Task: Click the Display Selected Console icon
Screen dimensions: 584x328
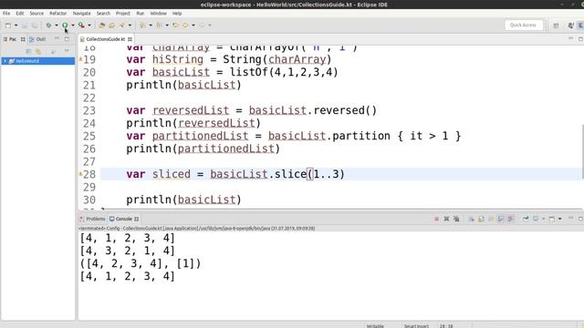Action: (536, 219)
